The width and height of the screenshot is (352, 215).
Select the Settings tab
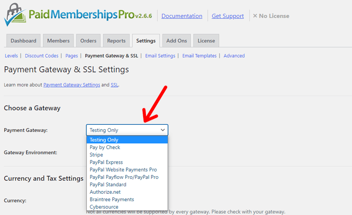point(146,41)
